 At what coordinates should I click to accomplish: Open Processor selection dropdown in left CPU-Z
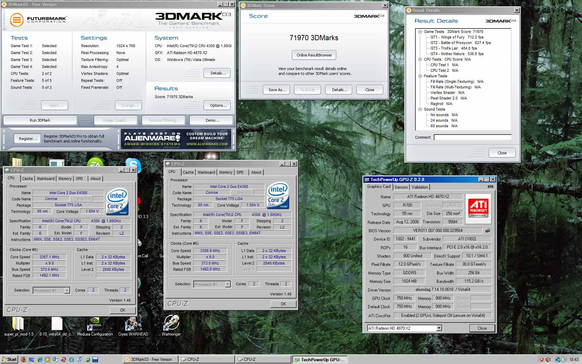pos(67,290)
